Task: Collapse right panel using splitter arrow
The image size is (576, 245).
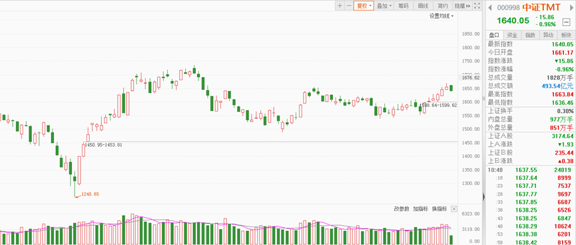Action: [x=484, y=197]
